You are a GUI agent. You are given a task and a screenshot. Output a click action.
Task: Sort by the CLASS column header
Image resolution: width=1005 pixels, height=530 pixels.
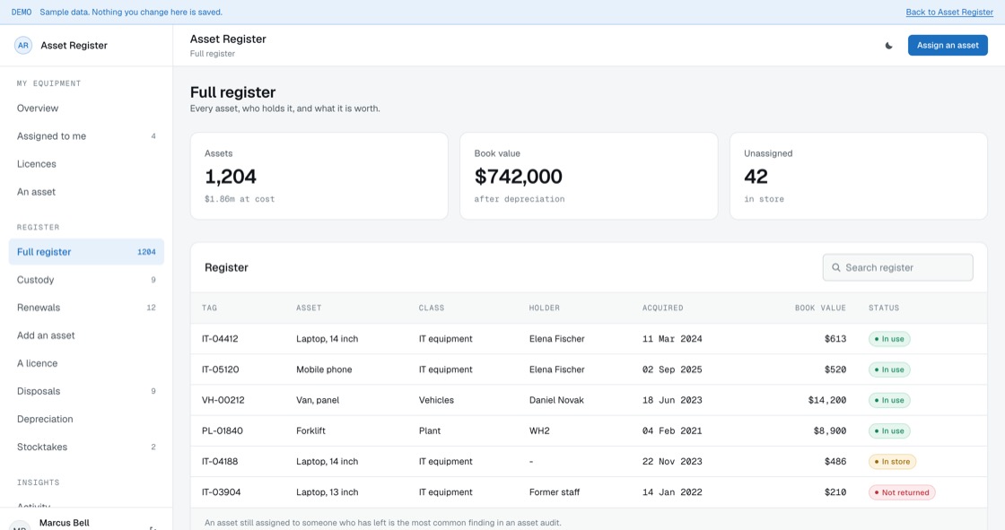(x=432, y=308)
